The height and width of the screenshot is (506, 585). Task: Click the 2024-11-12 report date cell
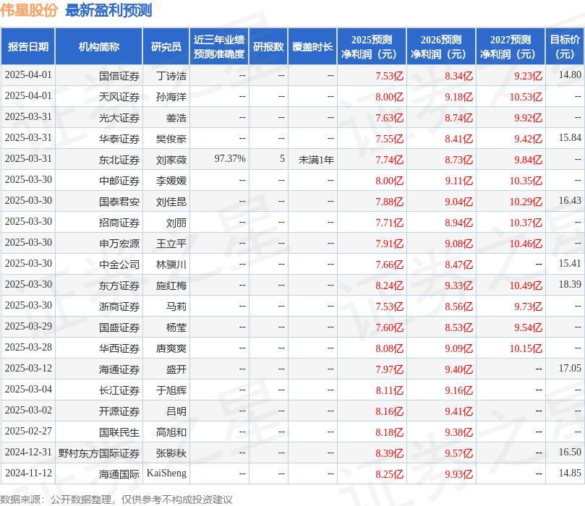(28, 473)
